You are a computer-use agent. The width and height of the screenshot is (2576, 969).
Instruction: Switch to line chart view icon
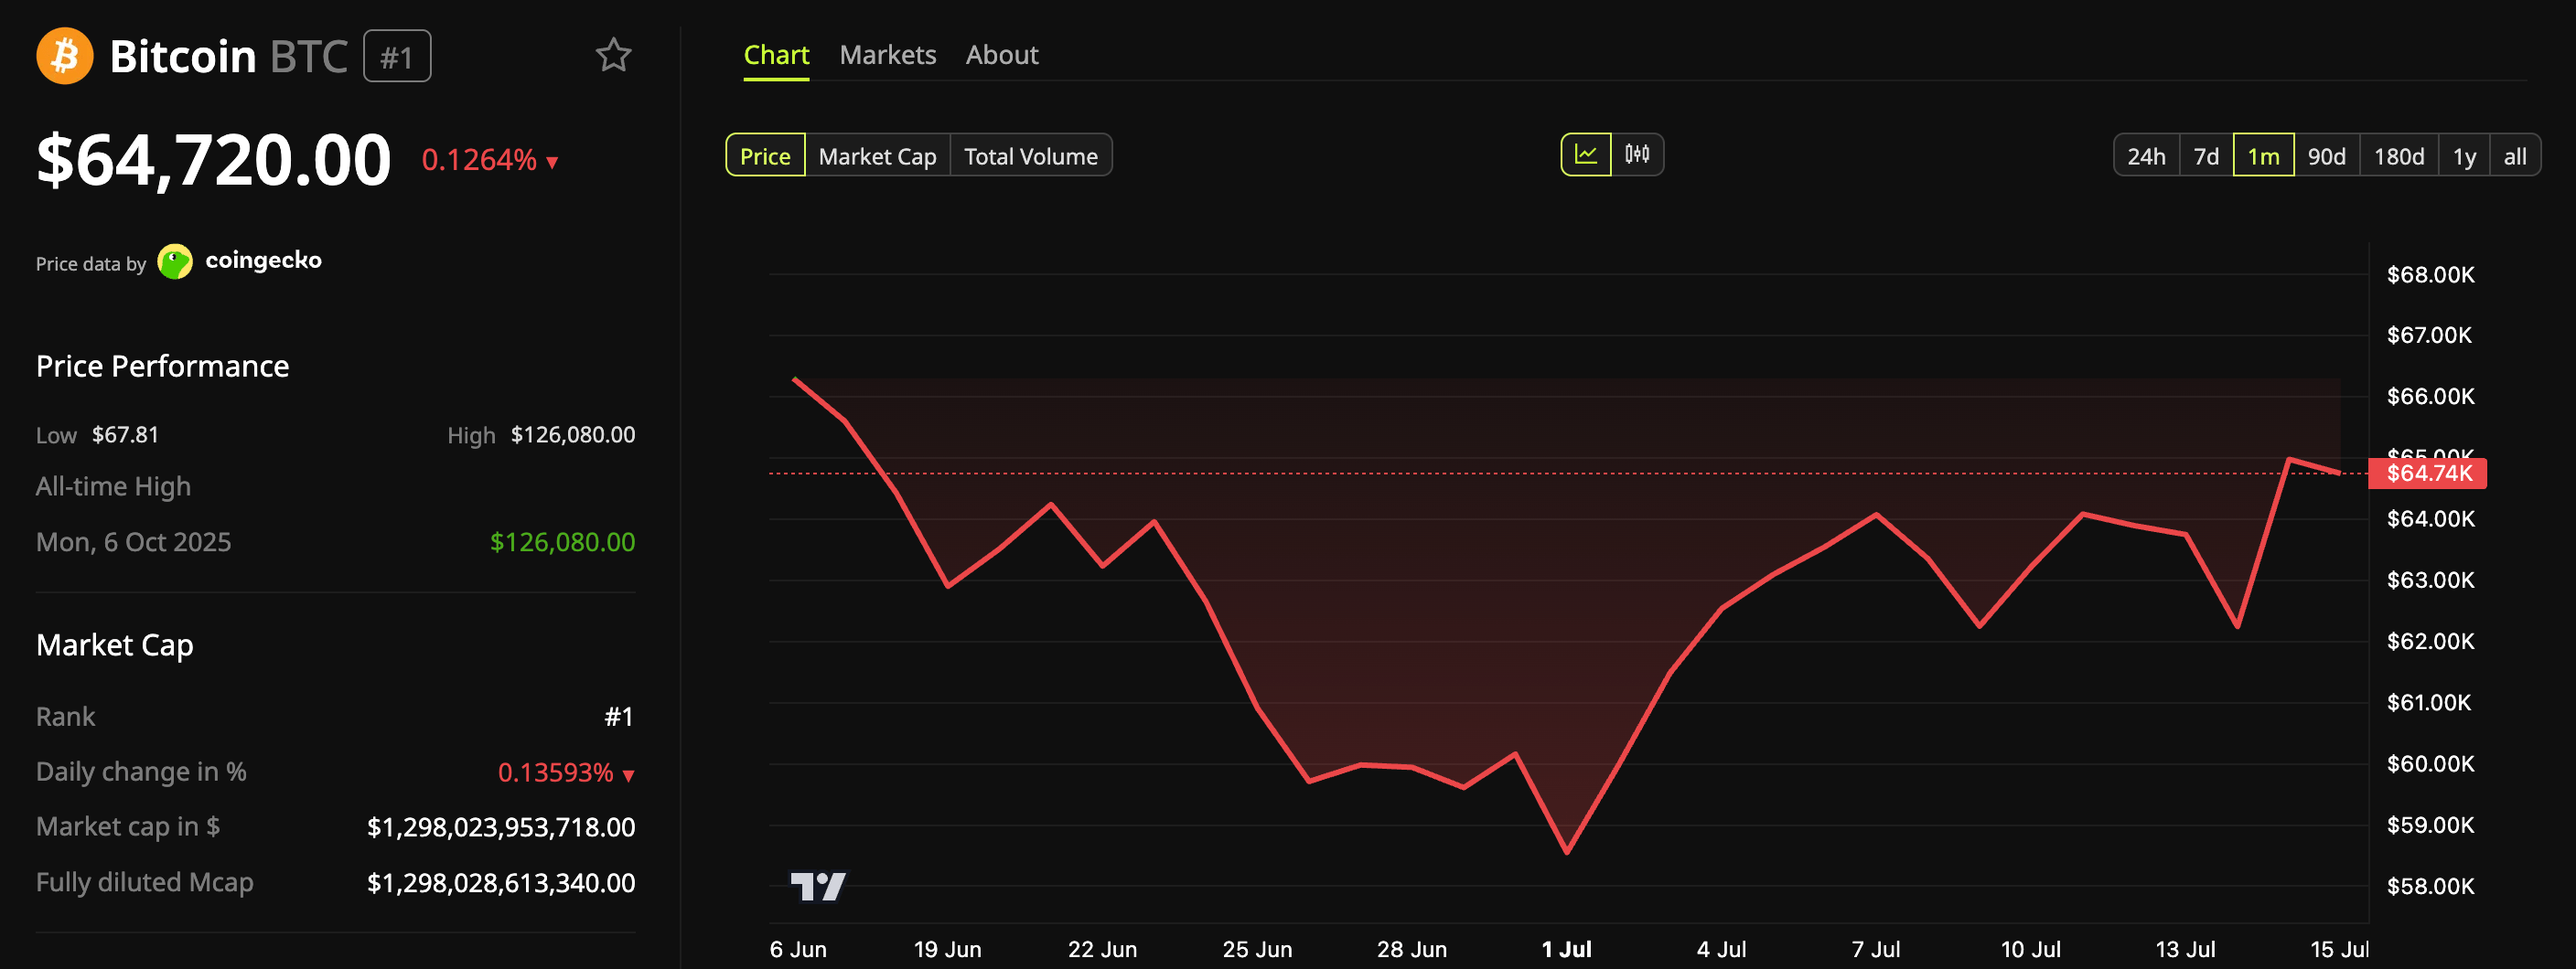click(1586, 154)
